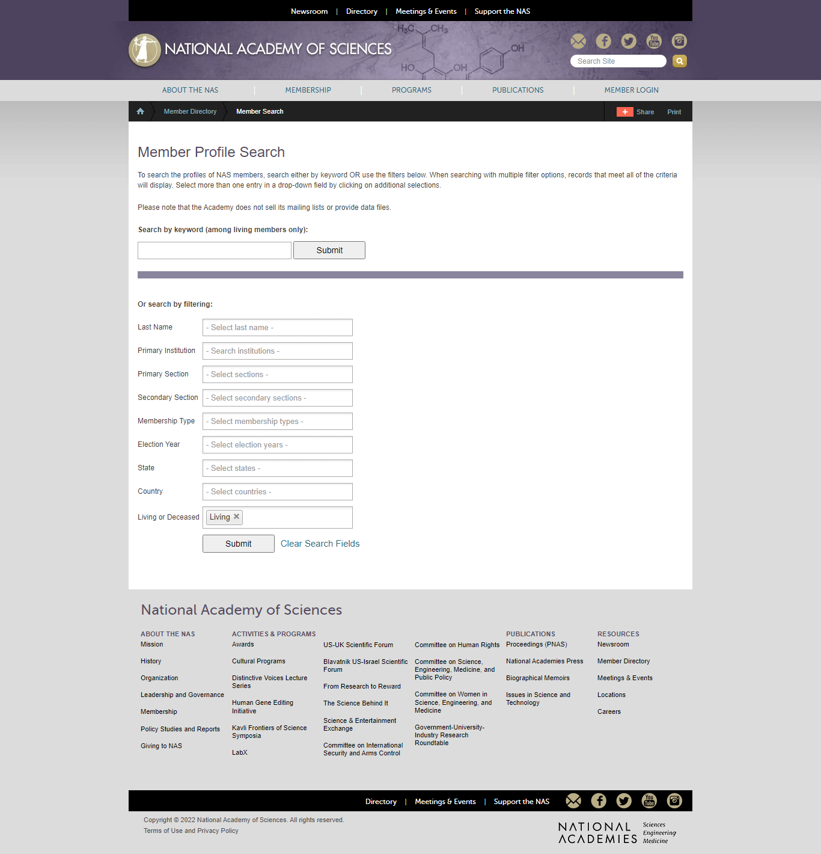The width and height of the screenshot is (821, 854).
Task: Open the Membership menu item
Action: point(308,90)
